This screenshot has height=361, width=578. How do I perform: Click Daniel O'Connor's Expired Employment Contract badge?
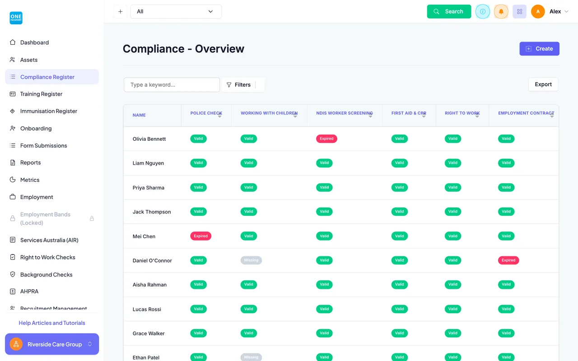[508, 260]
